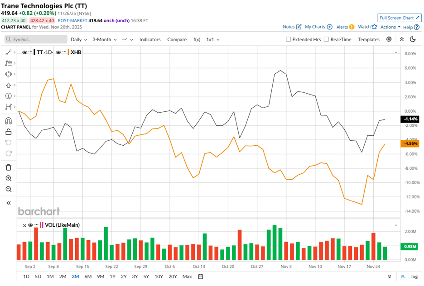Enable the Extended Hrs checkbox
Viewport: 424px width, 286px height.
pyautogui.click(x=288, y=39)
